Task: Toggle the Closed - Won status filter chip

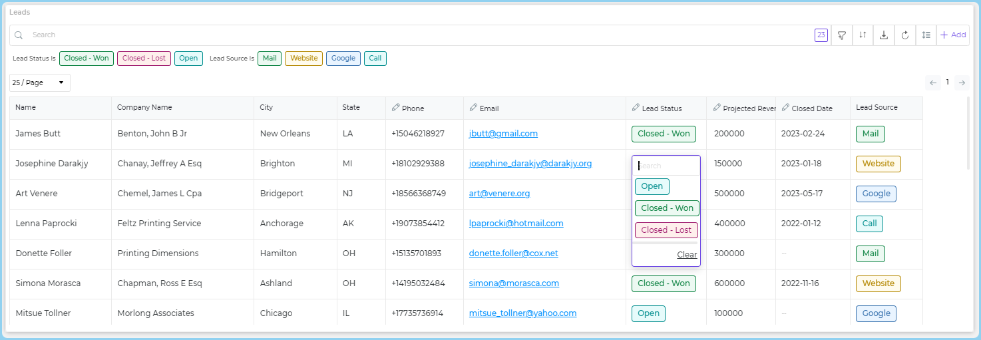Action: 87,59
